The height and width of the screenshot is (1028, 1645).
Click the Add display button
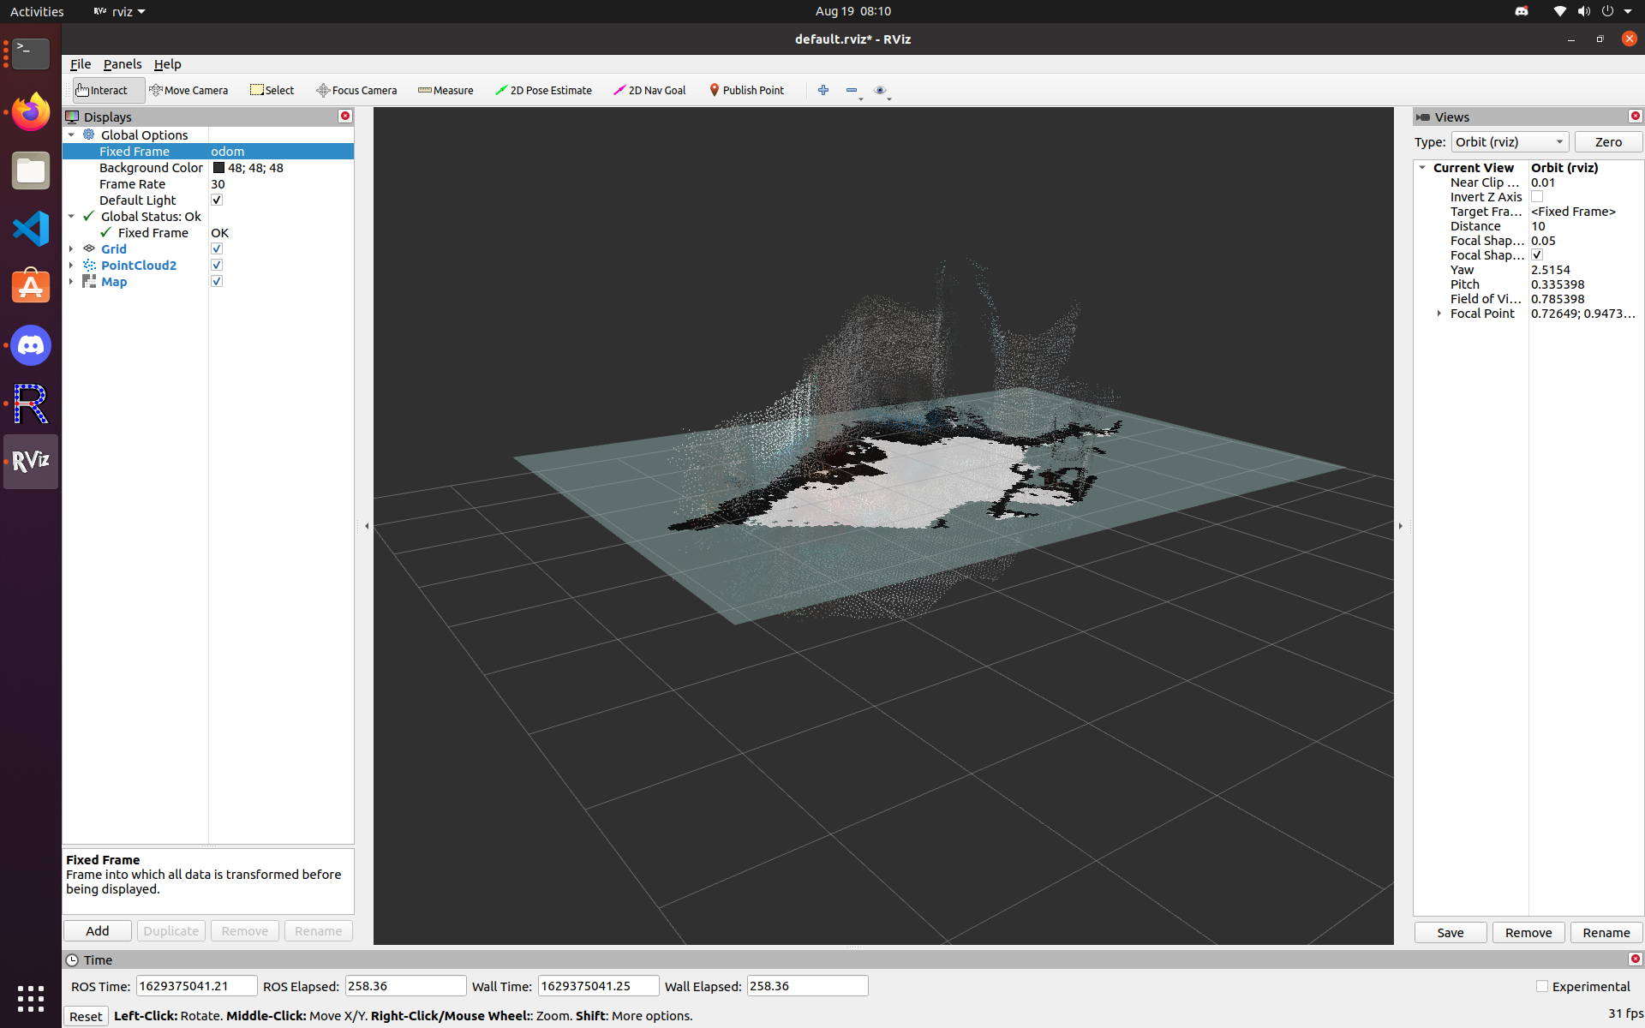(98, 931)
